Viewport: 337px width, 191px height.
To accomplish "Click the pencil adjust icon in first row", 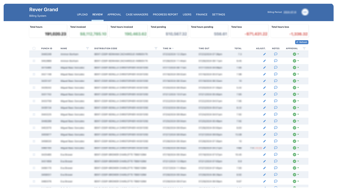I will point(264,54).
